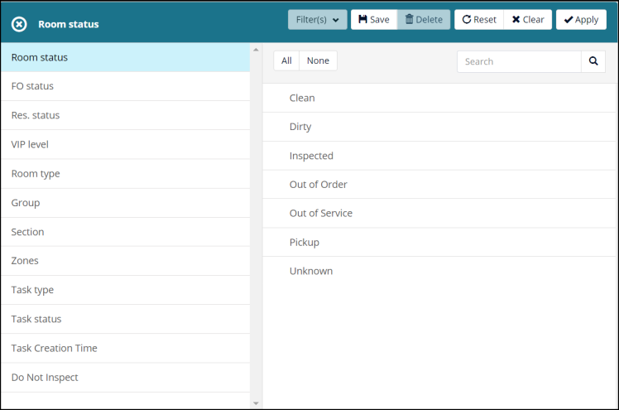Open the Section filter category
The image size is (619, 410).
(x=125, y=232)
